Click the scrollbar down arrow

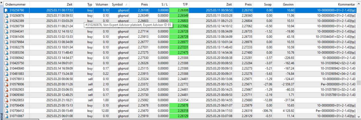point(359,117)
